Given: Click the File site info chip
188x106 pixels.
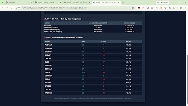Looking at the screenshot, I should (18, 8).
